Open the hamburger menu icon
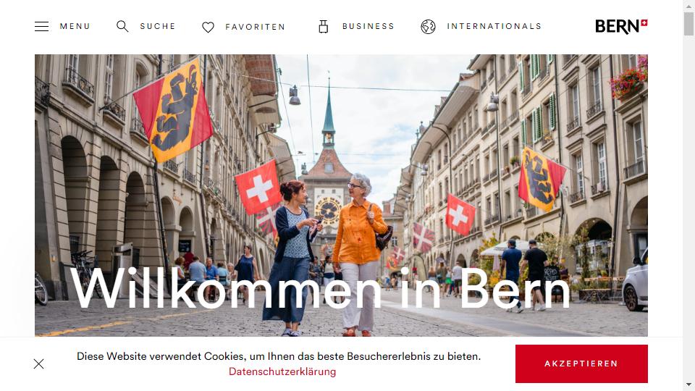This screenshot has width=695, height=391. [42, 26]
